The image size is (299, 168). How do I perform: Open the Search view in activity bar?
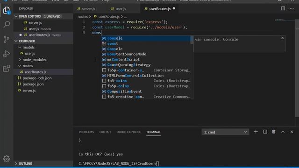coord(7,24)
